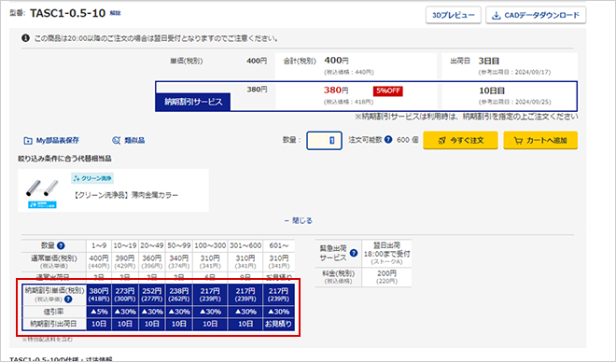This screenshot has width=616, height=362.
Task: Click the My部品表保存 folder icon
Action: pos(28,141)
